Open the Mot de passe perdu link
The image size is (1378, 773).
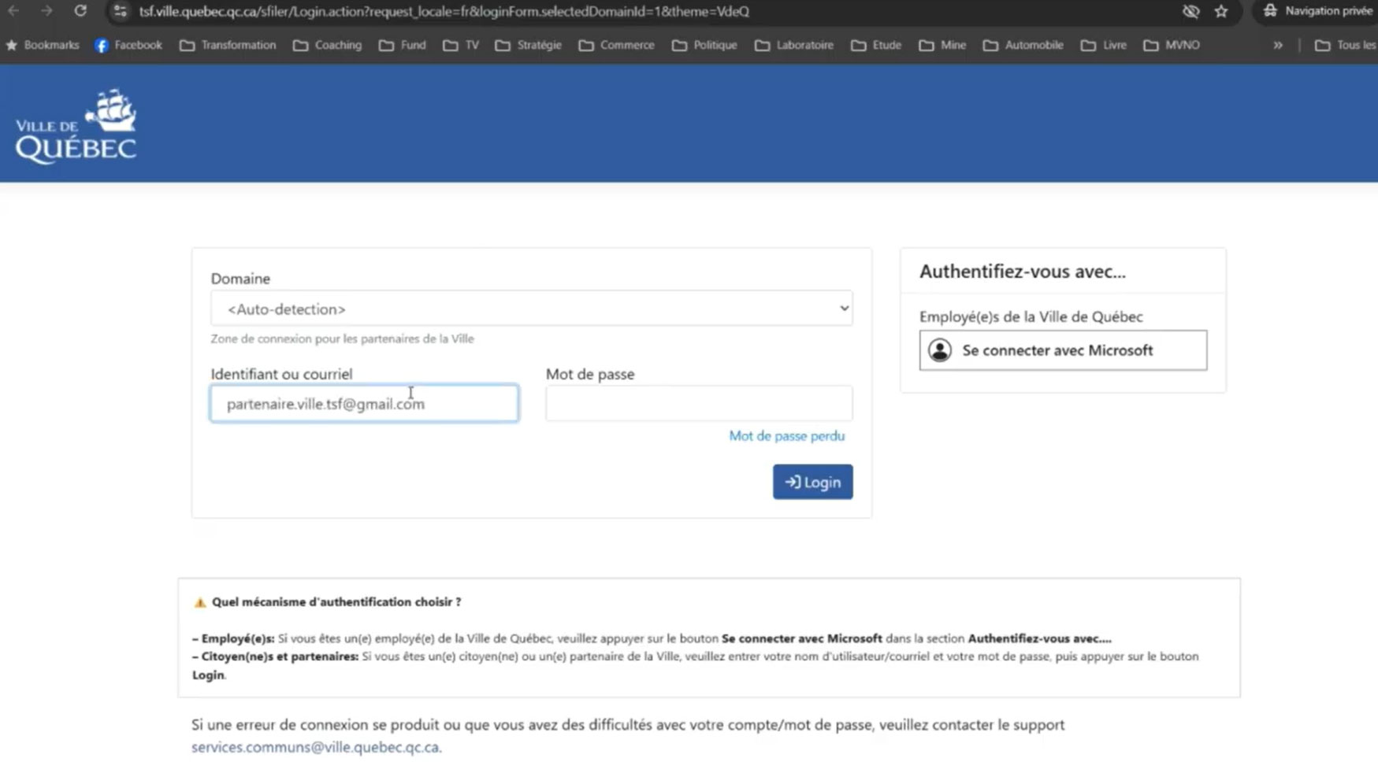(786, 435)
